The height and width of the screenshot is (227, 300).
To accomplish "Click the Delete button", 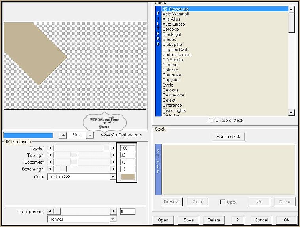I will pos(214,220).
